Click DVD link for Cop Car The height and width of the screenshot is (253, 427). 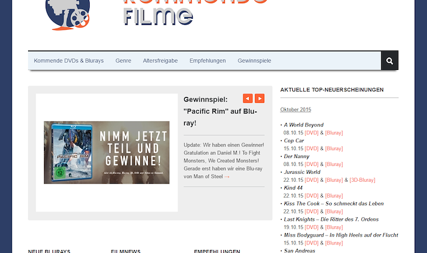(312, 148)
